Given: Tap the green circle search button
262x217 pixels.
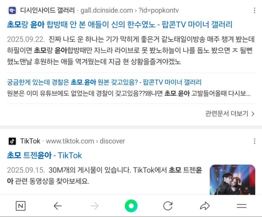Looking at the screenshot, I should click(x=131, y=206).
